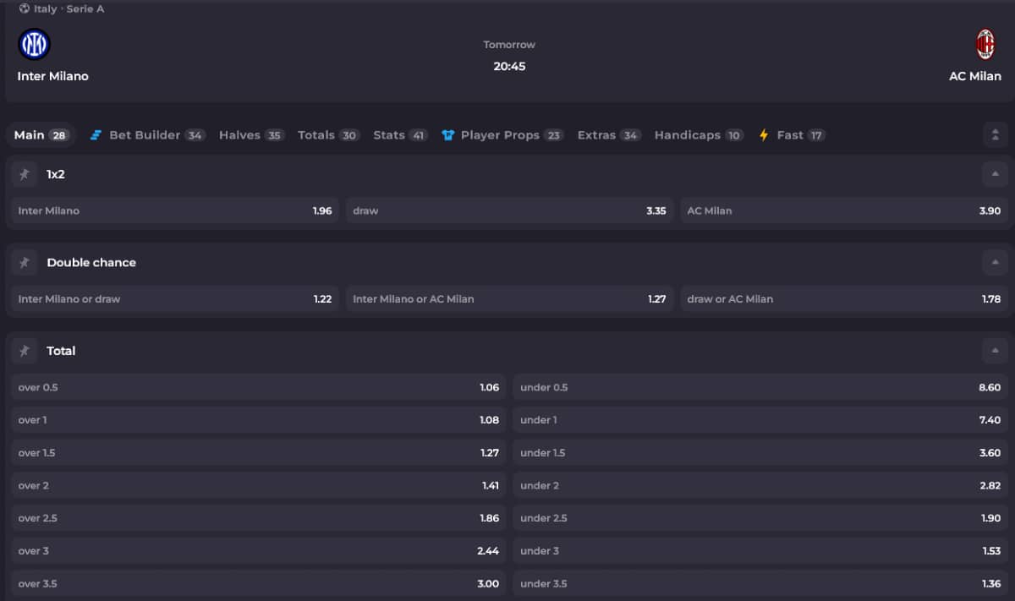Click the lightning icon on the Fast tab

(x=762, y=134)
